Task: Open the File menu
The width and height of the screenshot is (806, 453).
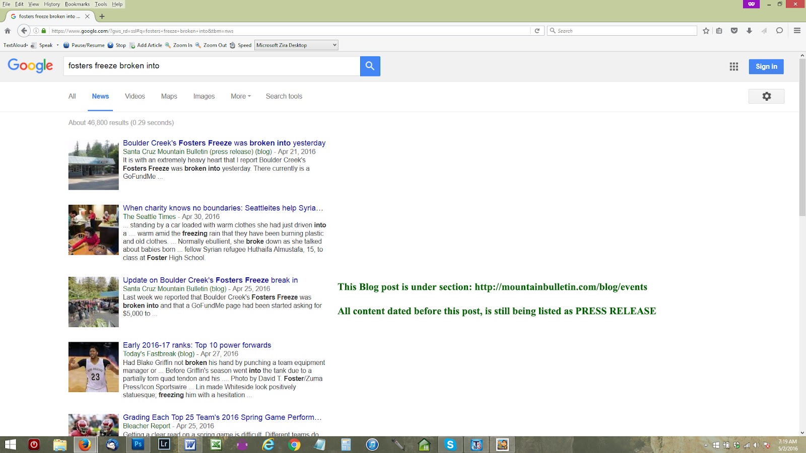Action: click(7, 4)
